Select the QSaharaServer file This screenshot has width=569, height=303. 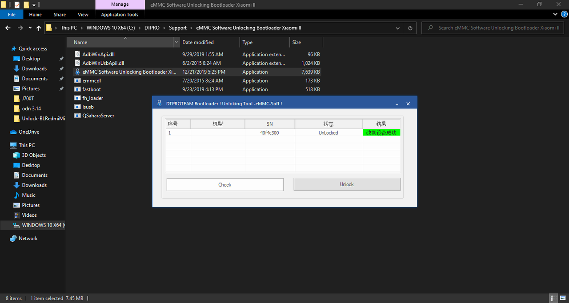pos(98,116)
